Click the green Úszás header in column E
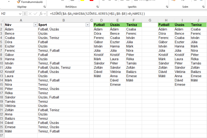The image size is (207, 138). [x=118, y=25]
